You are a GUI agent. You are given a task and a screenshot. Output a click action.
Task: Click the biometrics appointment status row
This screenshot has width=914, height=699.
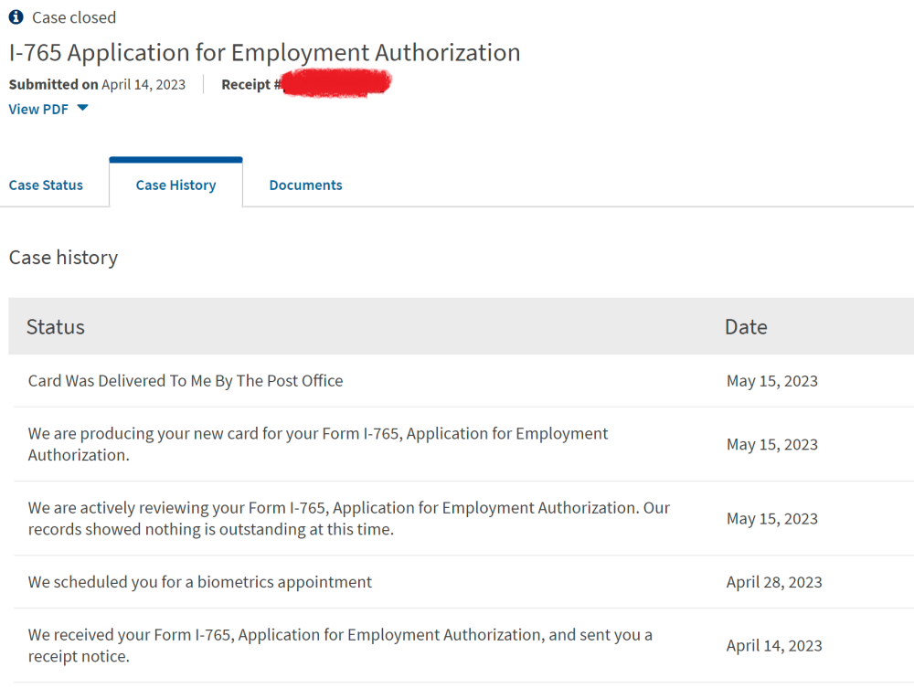[464, 582]
